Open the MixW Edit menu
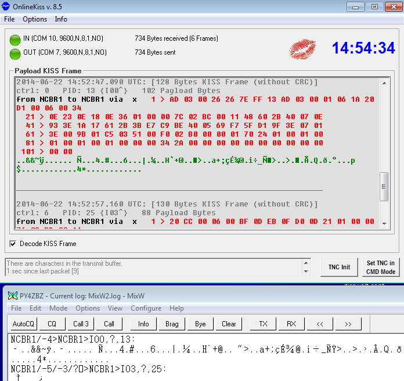 pyautogui.click(x=35, y=308)
